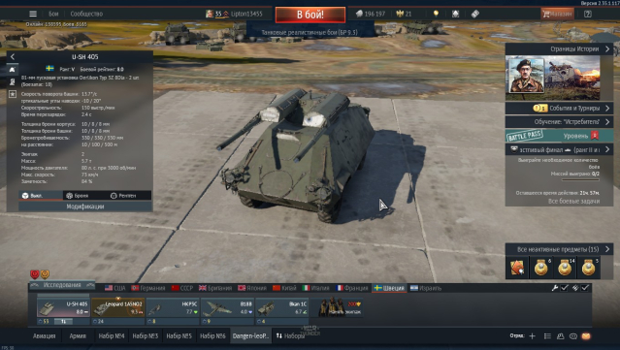The image size is (620, 350).
Task: Open the hamburger main menu
Action: coord(33,14)
